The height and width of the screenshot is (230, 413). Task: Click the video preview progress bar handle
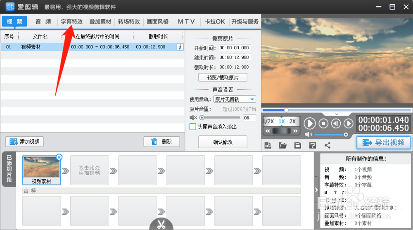[286, 110]
